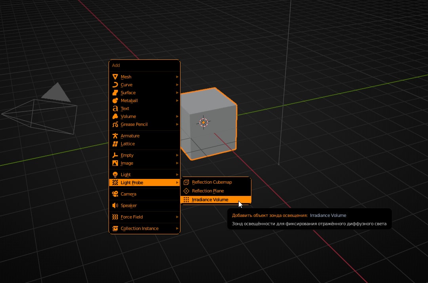Click the Speaker icon
This screenshot has width=428, height=283.
pos(115,205)
